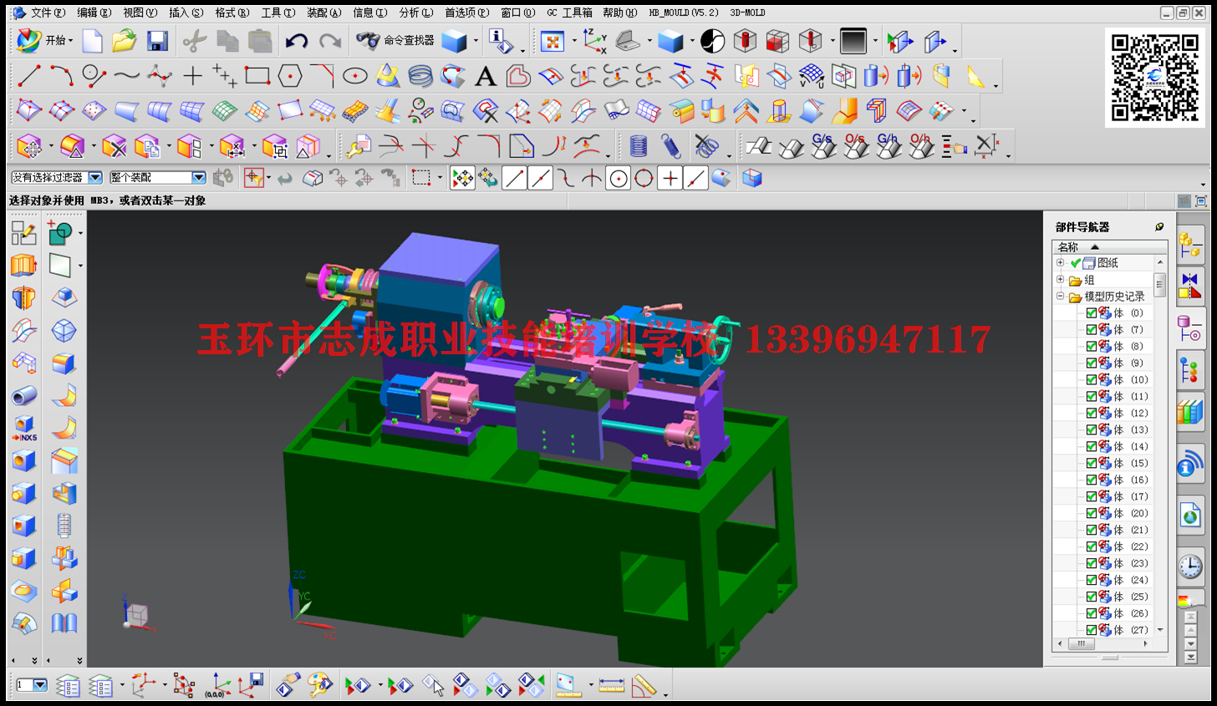The height and width of the screenshot is (706, 1217).
Task: Open the information 'i' tab in right sidebar
Action: pyautogui.click(x=1189, y=465)
